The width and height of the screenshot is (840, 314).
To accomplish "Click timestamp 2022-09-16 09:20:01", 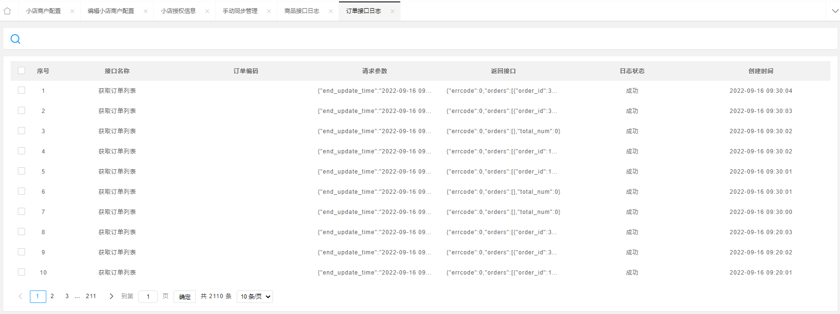I will 761,272.
